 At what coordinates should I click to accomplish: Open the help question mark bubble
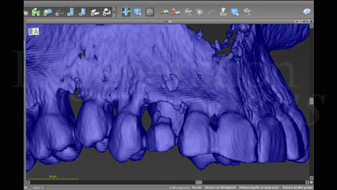click(x=306, y=12)
